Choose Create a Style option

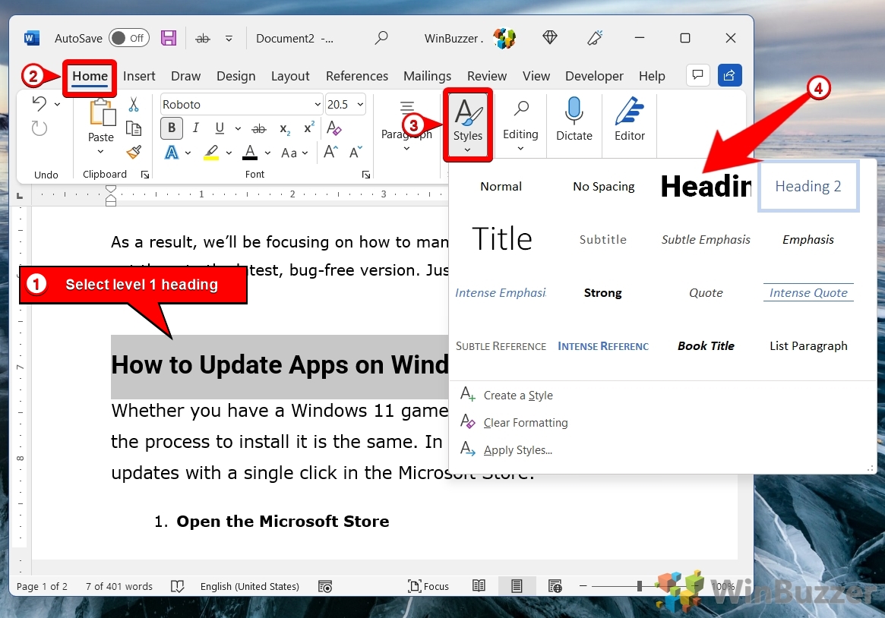pyautogui.click(x=517, y=396)
